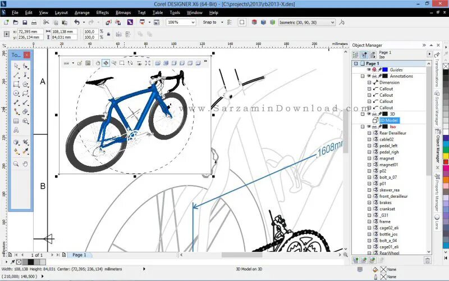Screen dimensions: 449x281
Task: Open the Object Manager flyout arrow button
Action: (x=429, y=53)
